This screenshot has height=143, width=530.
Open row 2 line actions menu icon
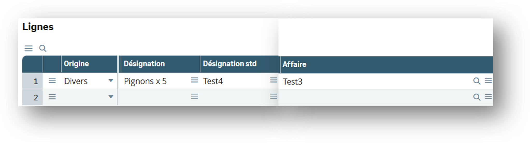point(52,97)
